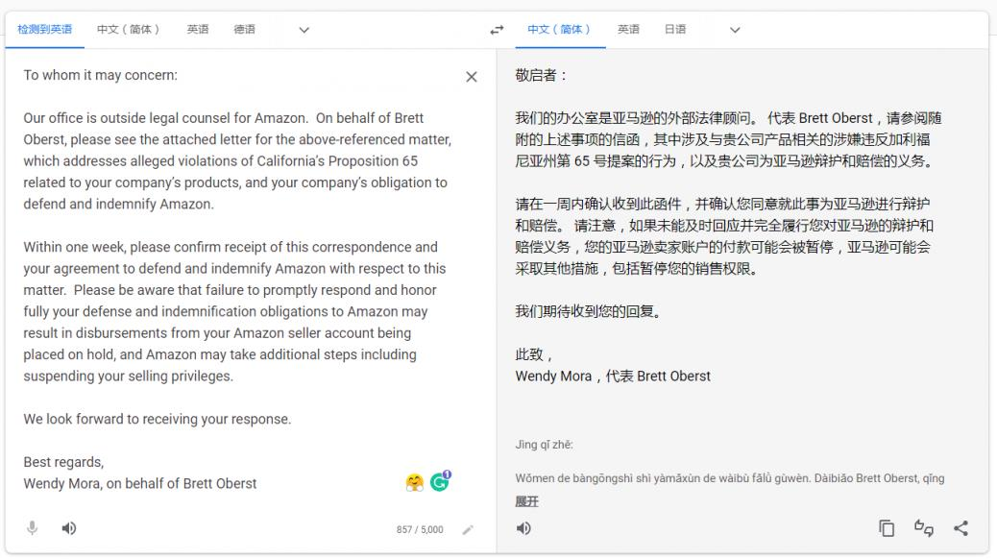Select 日语 as target language
This screenshot has height=559, width=997.
coord(675,29)
